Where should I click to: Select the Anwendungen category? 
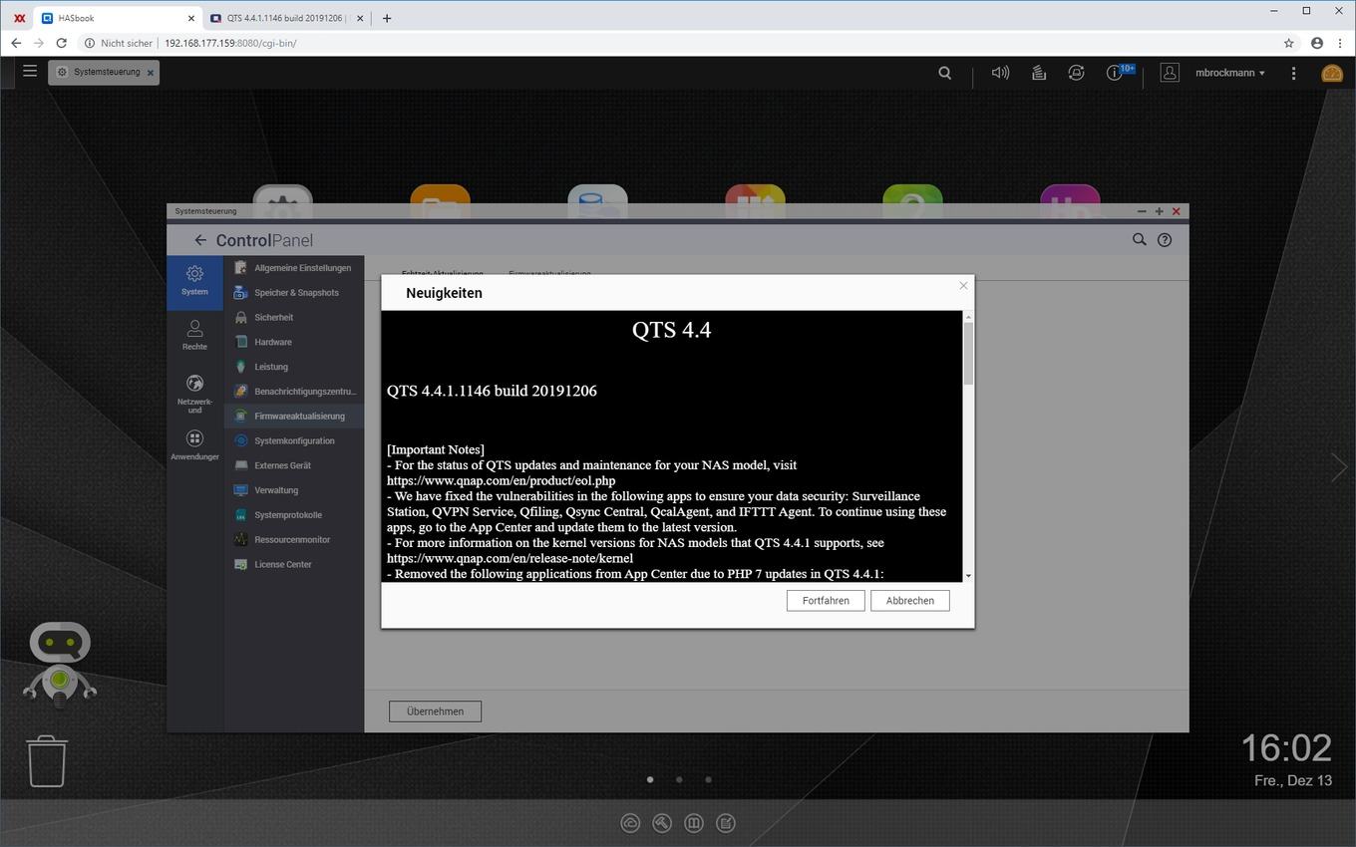(194, 445)
